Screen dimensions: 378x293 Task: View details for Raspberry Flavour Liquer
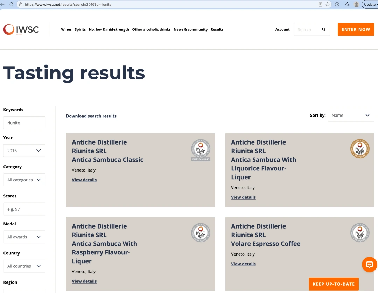(84, 281)
